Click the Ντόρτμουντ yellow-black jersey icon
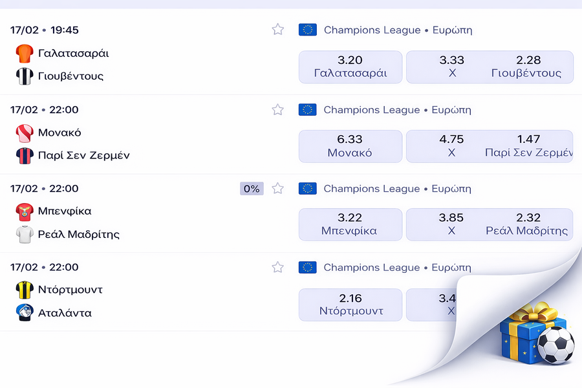The width and height of the screenshot is (582, 388). [24, 290]
